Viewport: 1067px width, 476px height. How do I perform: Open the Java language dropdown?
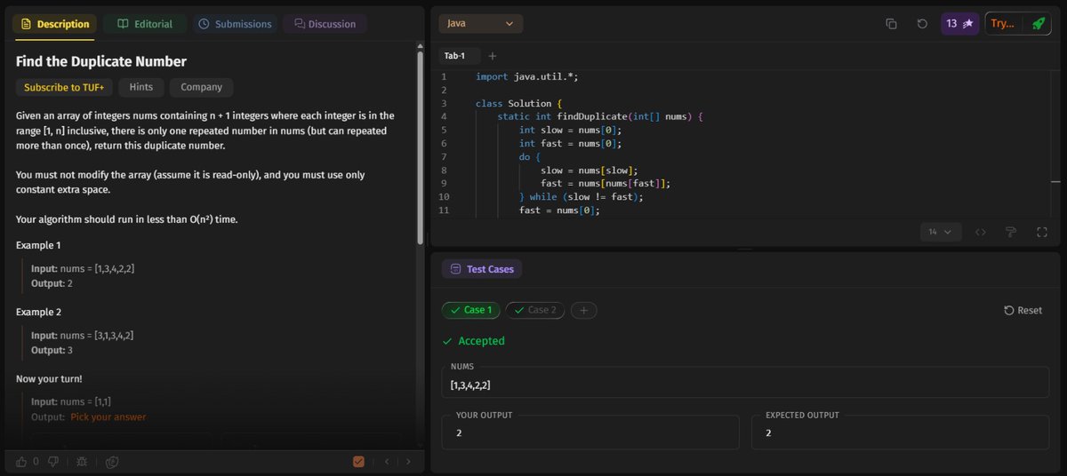point(480,24)
